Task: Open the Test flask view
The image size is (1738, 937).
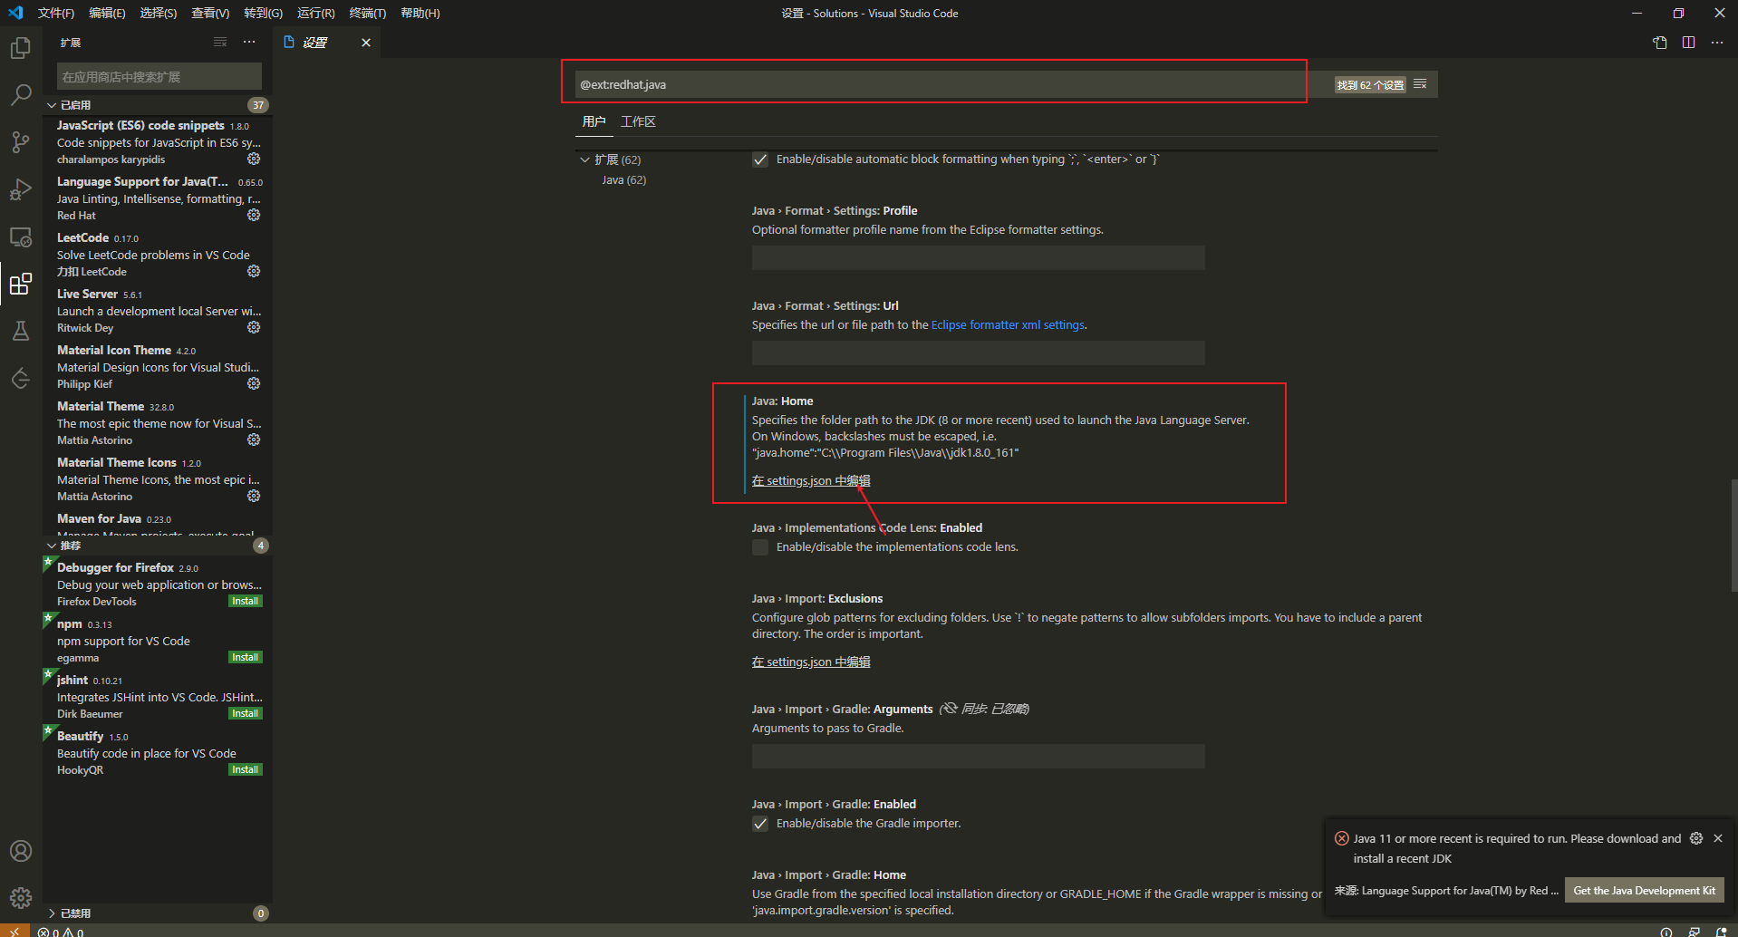Action: (20, 331)
